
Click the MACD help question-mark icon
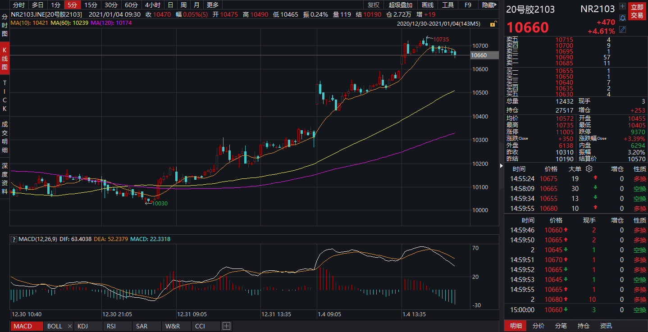click(x=14, y=239)
